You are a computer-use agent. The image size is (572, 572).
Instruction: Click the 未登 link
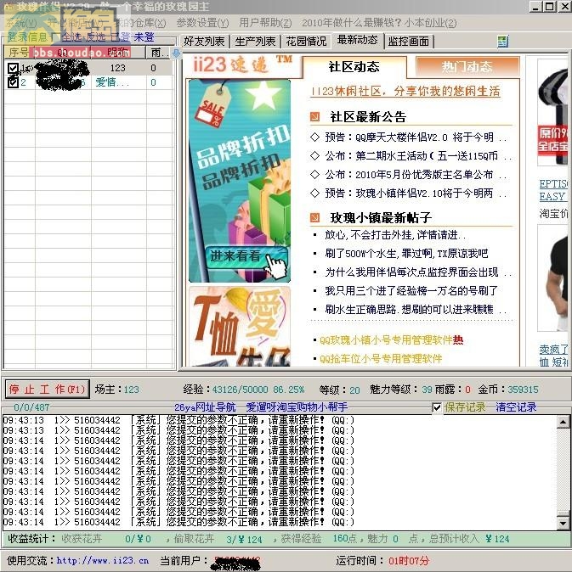click(144, 37)
